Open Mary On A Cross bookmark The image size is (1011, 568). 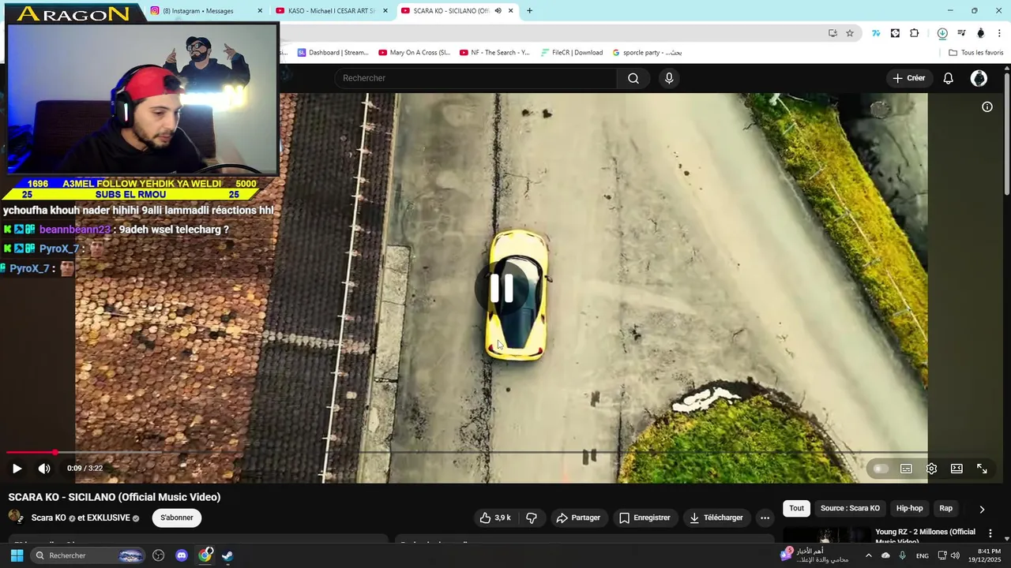coord(414,53)
